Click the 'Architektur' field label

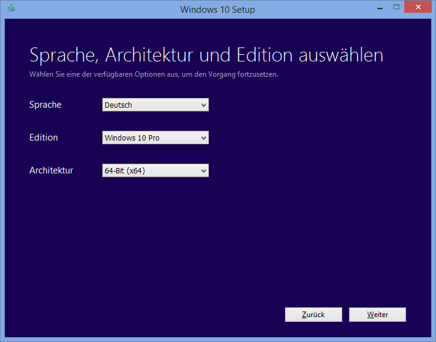[x=51, y=170]
